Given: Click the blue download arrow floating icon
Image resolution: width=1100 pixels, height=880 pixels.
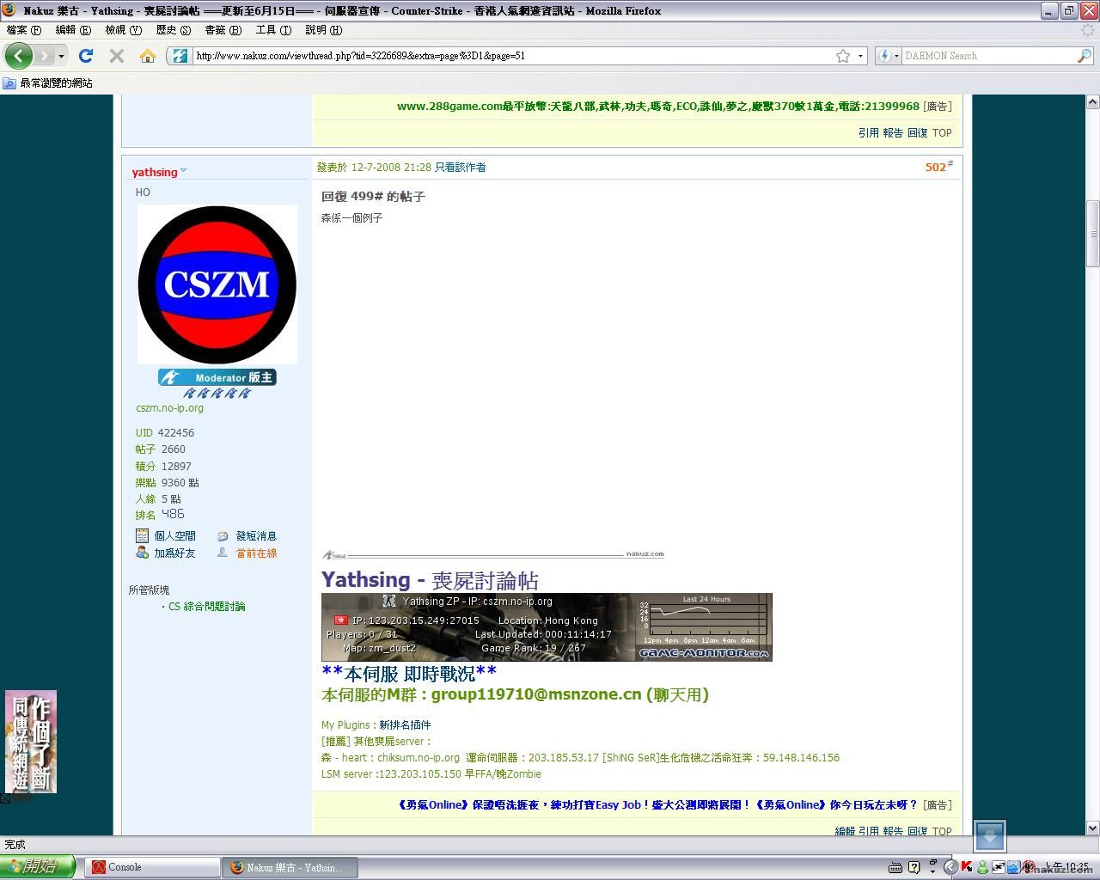Looking at the screenshot, I should (x=990, y=836).
